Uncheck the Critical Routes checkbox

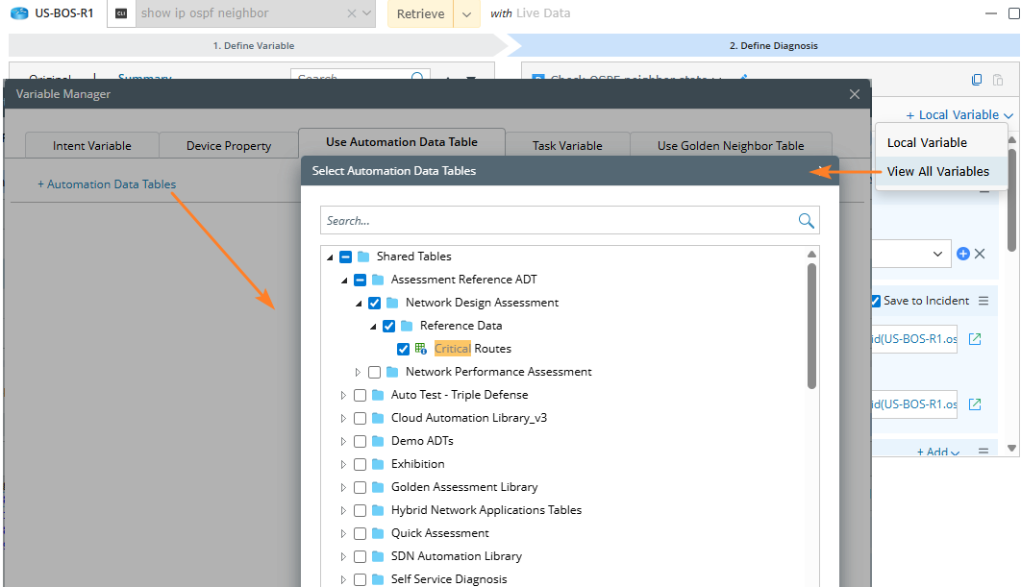(403, 349)
